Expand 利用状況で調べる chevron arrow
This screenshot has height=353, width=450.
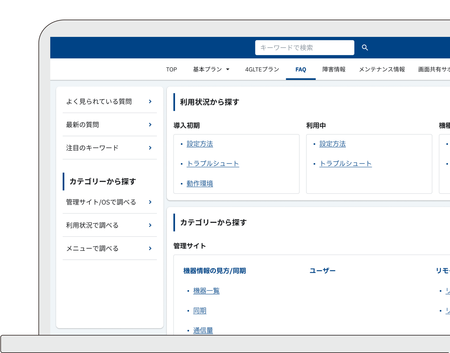pos(150,225)
